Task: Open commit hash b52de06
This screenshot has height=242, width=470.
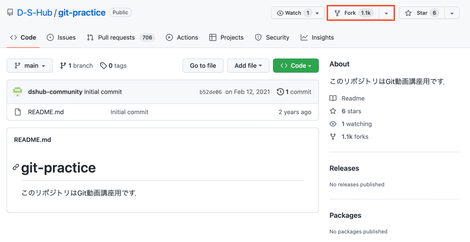Action: pos(211,92)
